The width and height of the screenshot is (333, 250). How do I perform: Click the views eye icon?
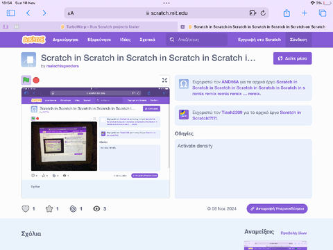(x=96, y=209)
